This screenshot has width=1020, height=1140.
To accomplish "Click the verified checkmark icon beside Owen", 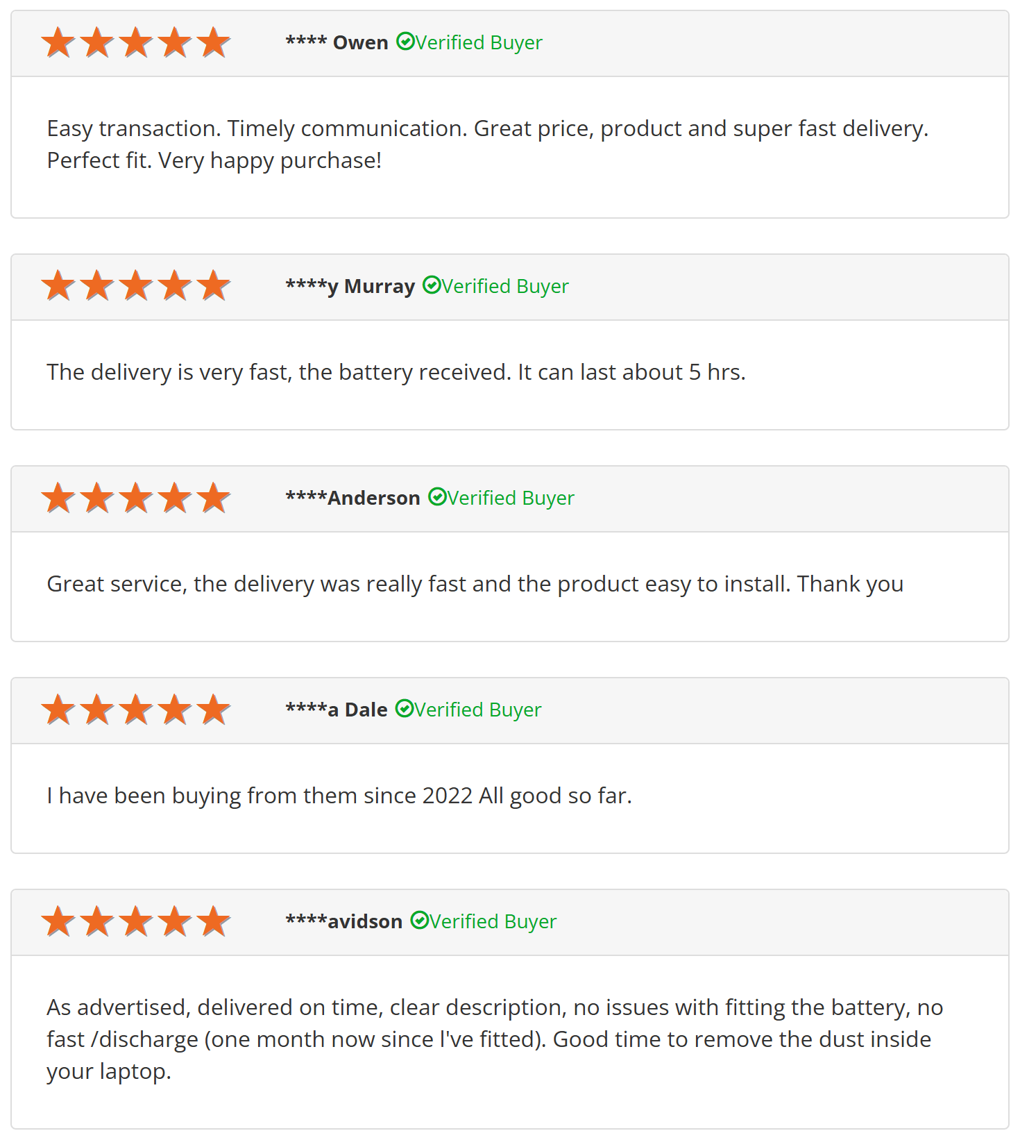I will pos(405,42).
